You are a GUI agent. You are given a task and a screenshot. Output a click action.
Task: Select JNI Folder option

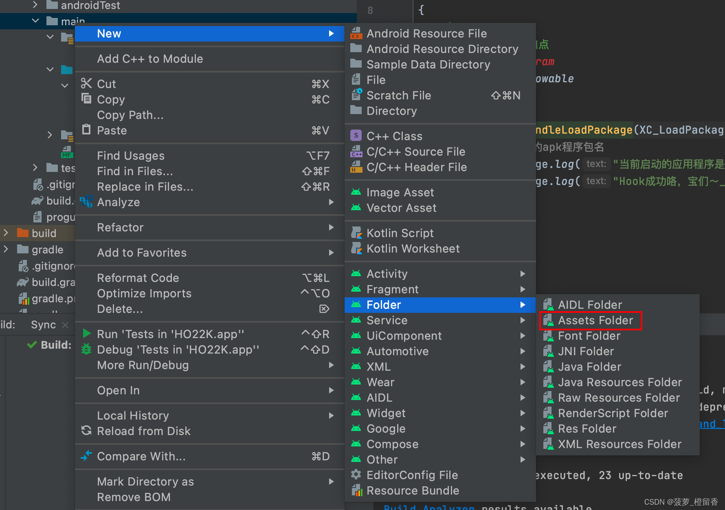(x=618, y=351)
